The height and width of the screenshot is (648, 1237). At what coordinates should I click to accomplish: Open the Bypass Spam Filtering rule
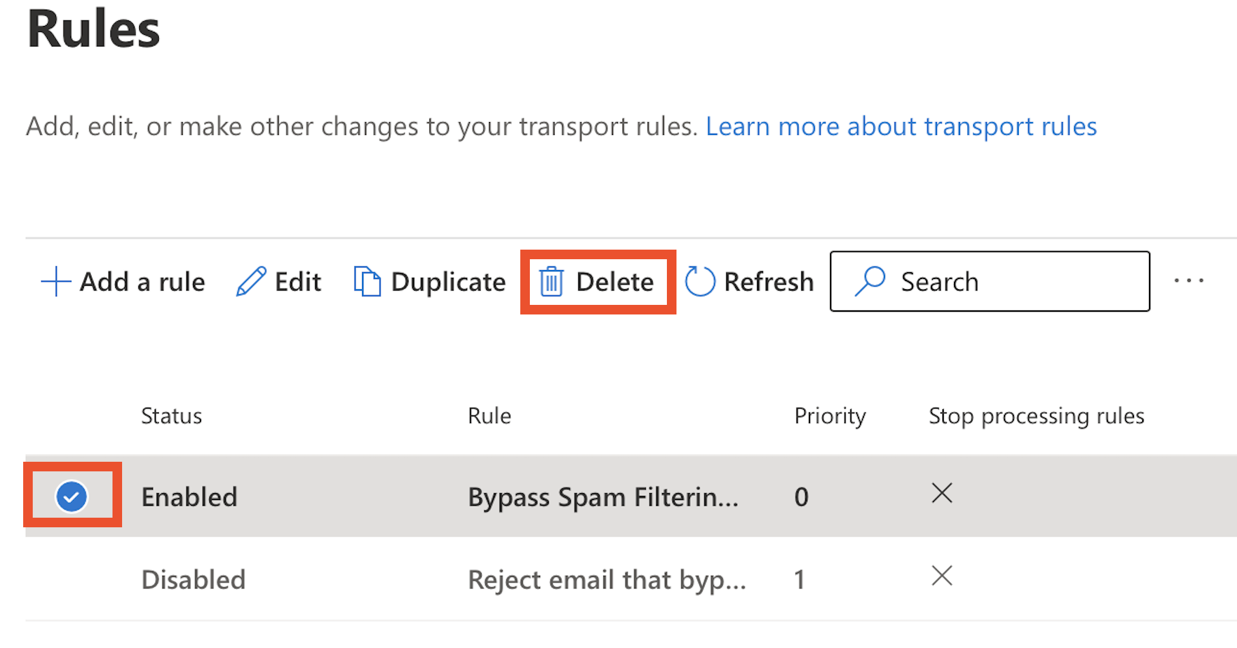point(603,497)
